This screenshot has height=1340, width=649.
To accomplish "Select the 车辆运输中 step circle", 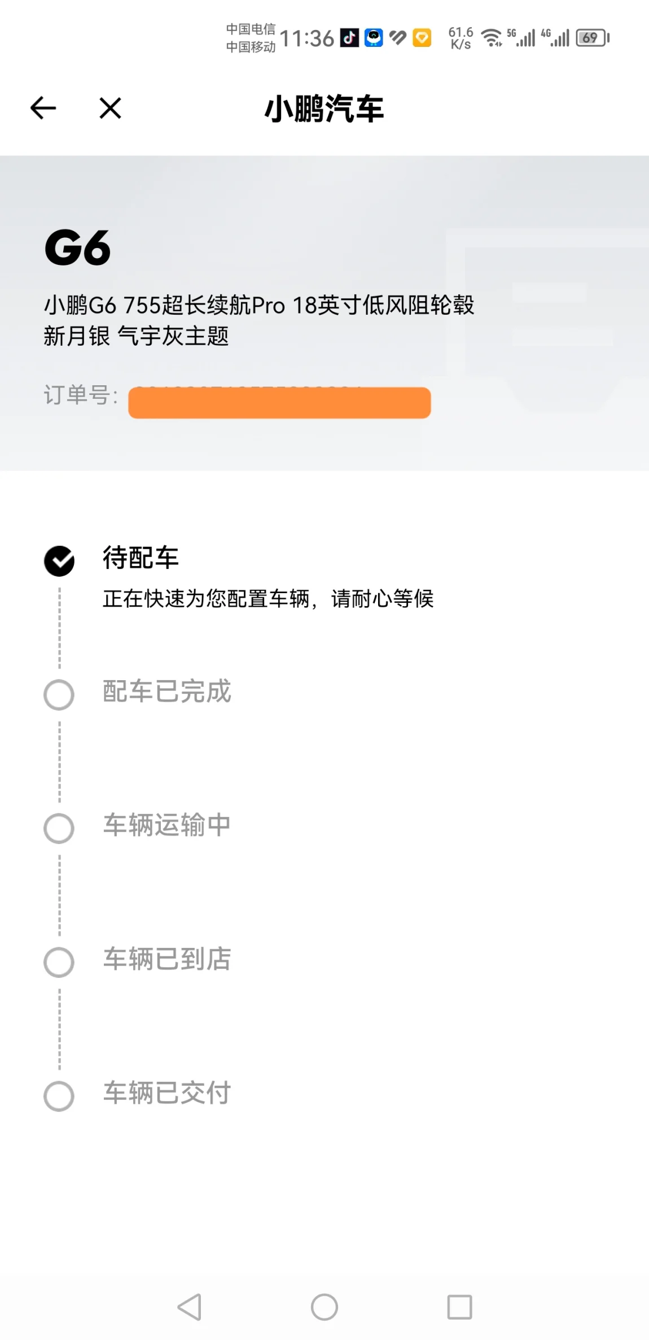I will (x=59, y=828).
